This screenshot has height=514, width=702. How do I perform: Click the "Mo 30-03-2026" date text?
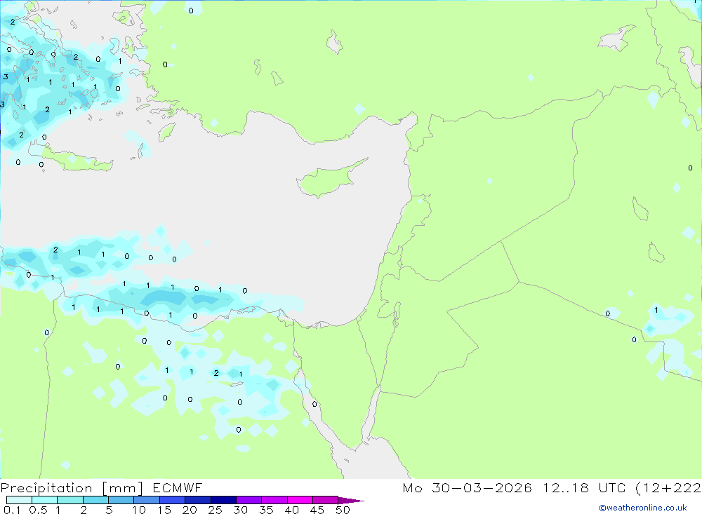coord(468,487)
